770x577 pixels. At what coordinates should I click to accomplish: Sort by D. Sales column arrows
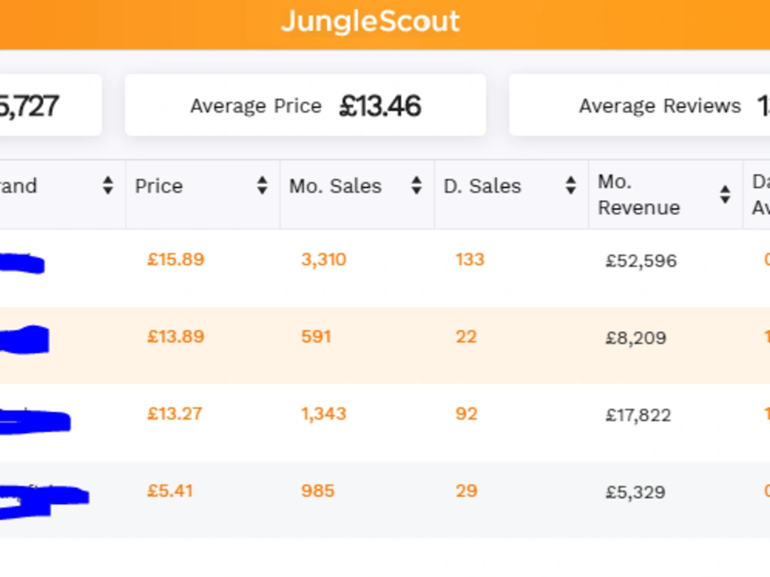pos(571,186)
